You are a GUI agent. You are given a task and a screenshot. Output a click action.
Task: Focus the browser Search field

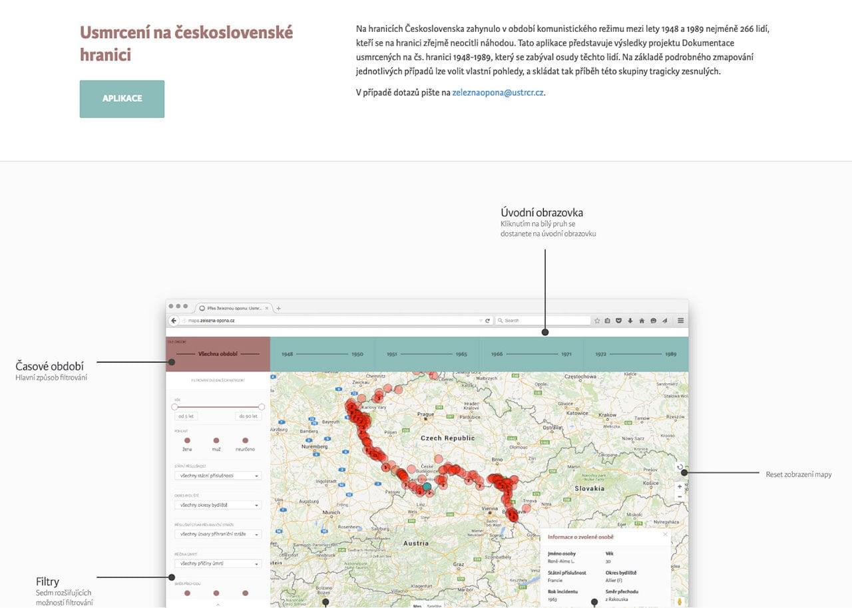[x=542, y=321]
